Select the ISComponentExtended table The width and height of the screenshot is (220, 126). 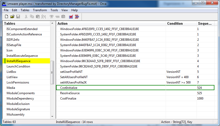pos(22,29)
